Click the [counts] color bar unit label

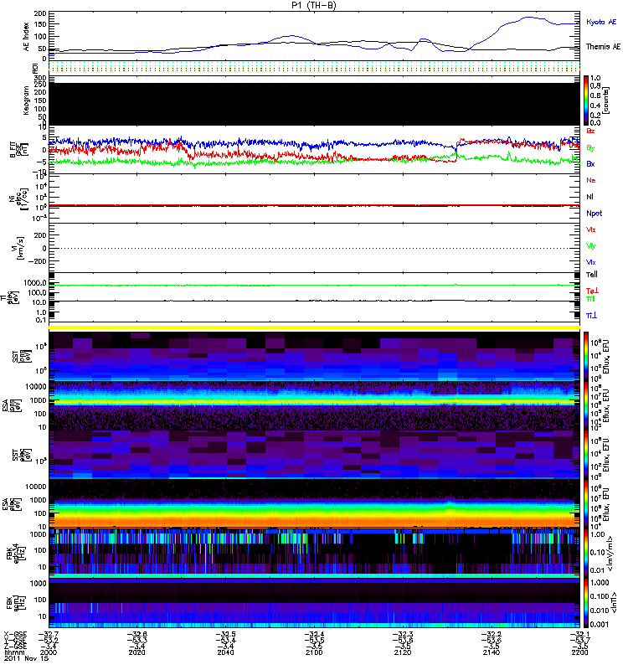tap(605, 100)
